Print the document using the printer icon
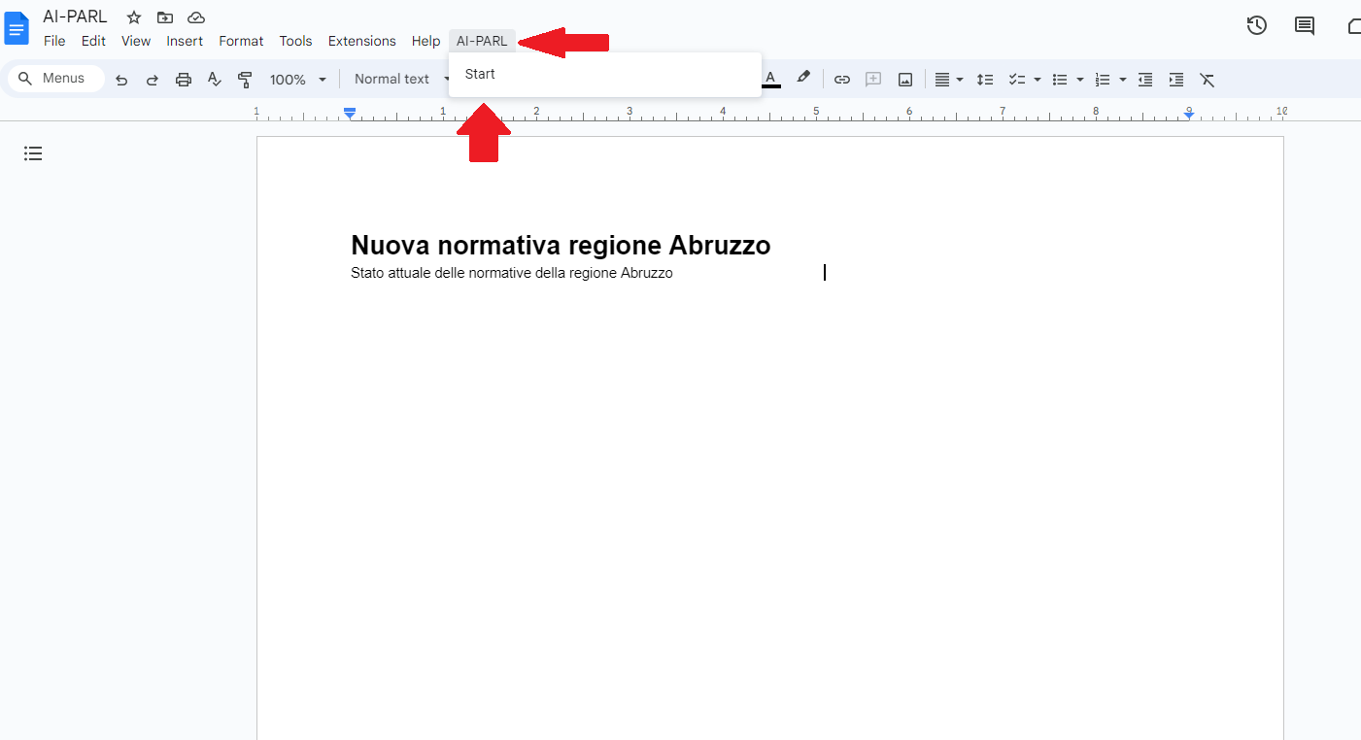The height and width of the screenshot is (740, 1361). click(x=184, y=80)
